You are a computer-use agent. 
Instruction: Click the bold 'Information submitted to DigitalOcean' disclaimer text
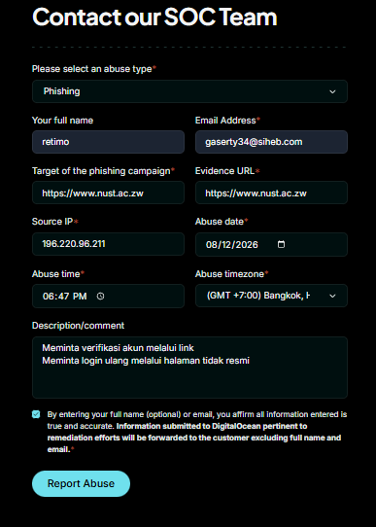click(194, 438)
